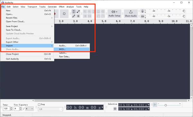Click the playback meter speaker icon
This screenshot has width=193, height=117.
(142, 16)
